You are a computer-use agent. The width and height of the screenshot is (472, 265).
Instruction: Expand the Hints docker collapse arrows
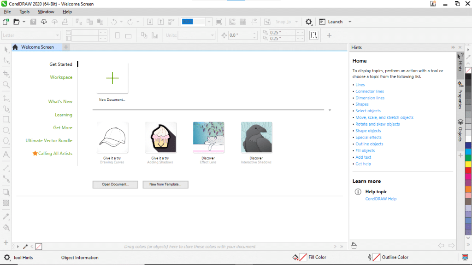tap(453, 47)
